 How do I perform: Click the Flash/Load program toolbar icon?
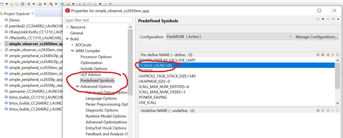[x=40, y=4]
